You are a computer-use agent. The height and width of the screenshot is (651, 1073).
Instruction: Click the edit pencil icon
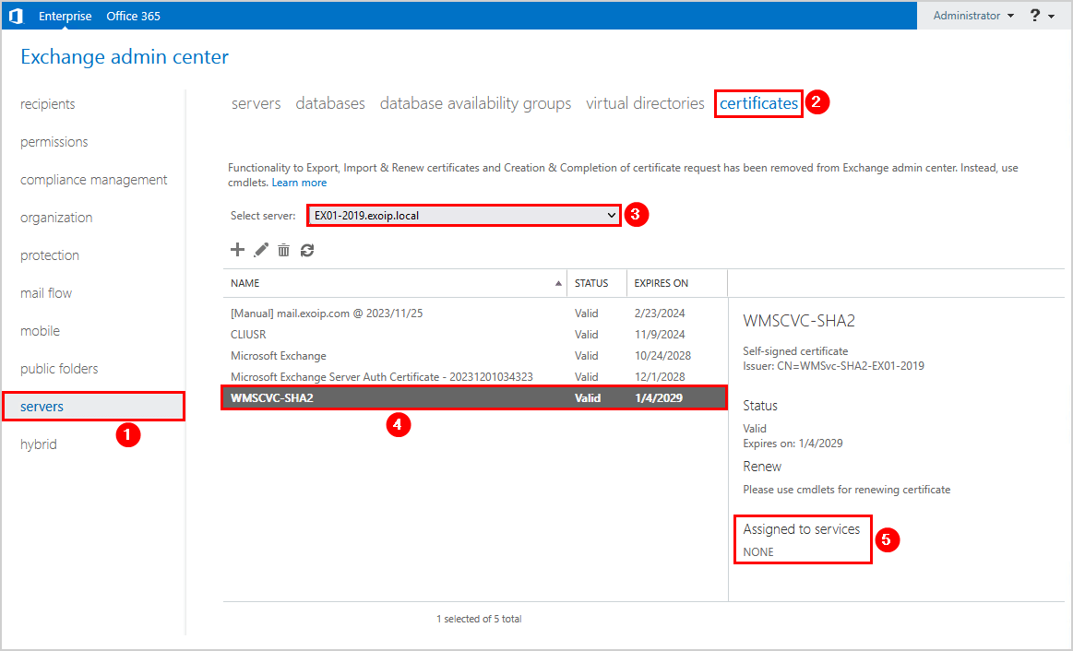coord(261,250)
